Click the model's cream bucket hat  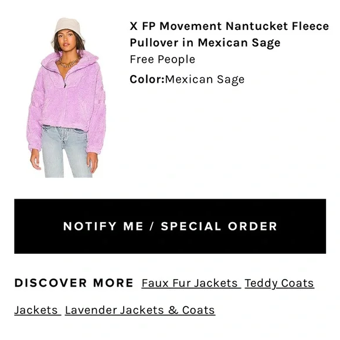tap(68, 29)
